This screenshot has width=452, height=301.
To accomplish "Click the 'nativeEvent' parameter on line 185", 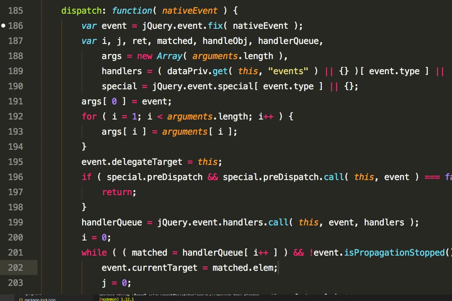I will pos(190,11).
